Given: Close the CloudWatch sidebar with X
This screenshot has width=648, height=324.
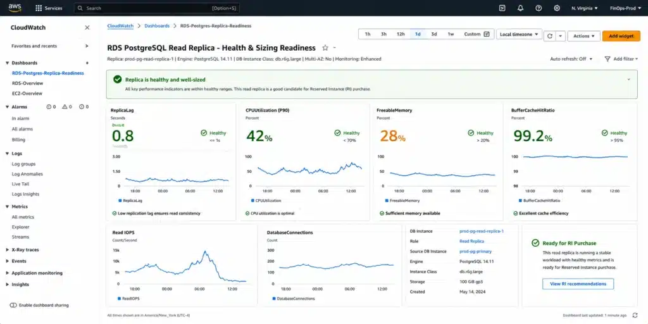Looking at the screenshot, I should pos(87,28).
